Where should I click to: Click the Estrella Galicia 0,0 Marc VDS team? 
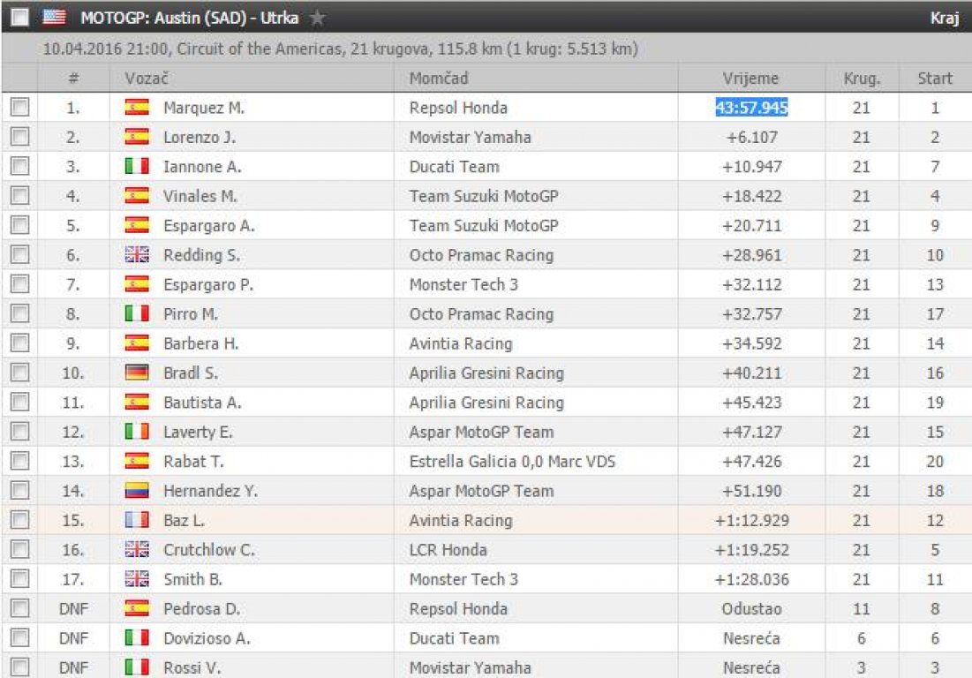pos(512,461)
